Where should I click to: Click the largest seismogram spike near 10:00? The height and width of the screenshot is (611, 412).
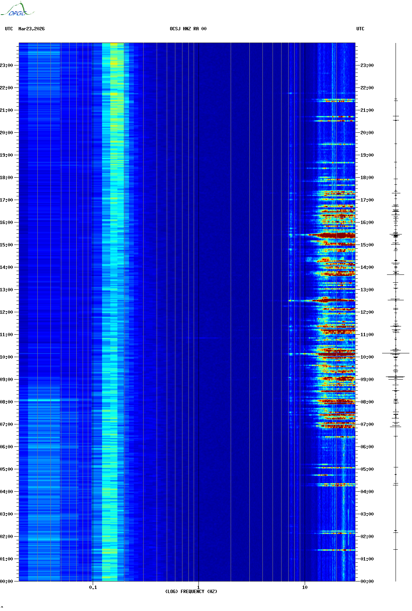click(x=396, y=353)
